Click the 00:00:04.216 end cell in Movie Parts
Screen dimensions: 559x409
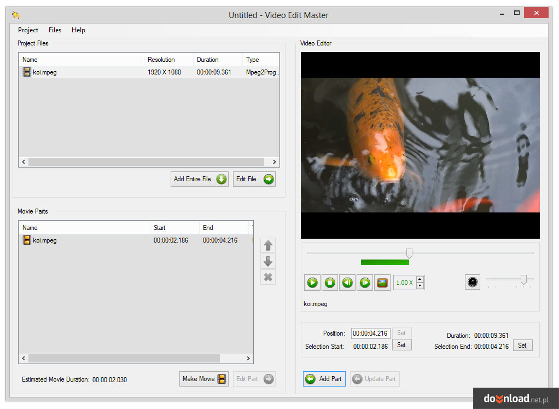220,240
